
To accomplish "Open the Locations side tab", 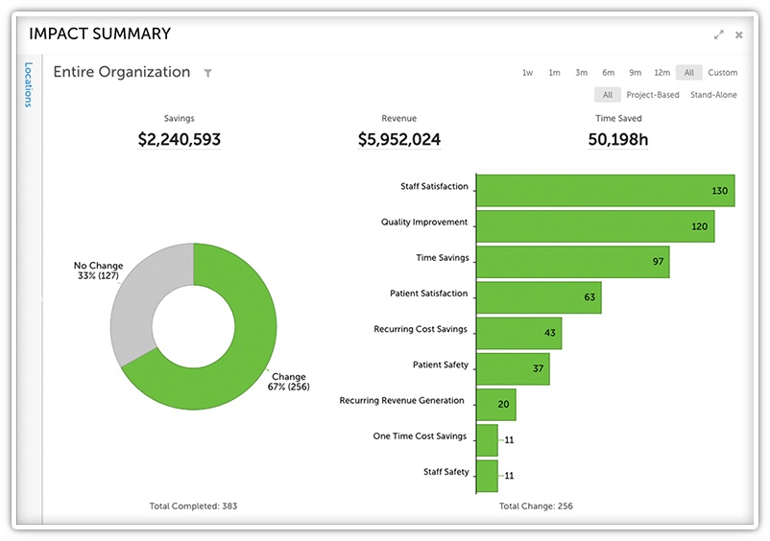I will (28, 84).
